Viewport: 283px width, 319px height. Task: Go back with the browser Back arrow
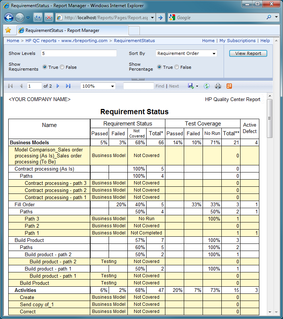9,18
